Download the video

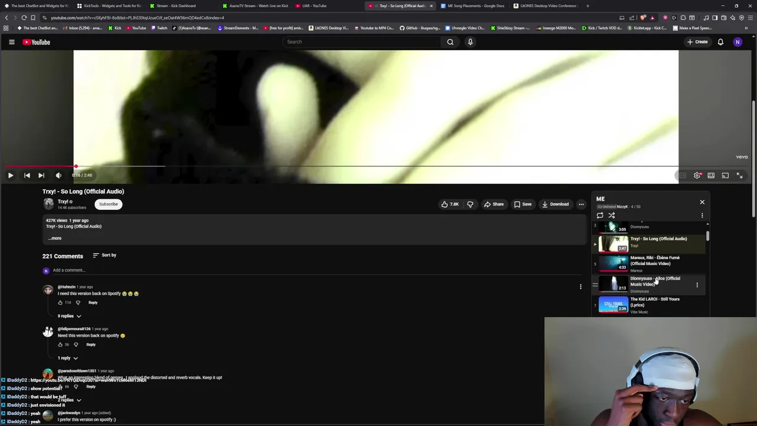(x=555, y=204)
